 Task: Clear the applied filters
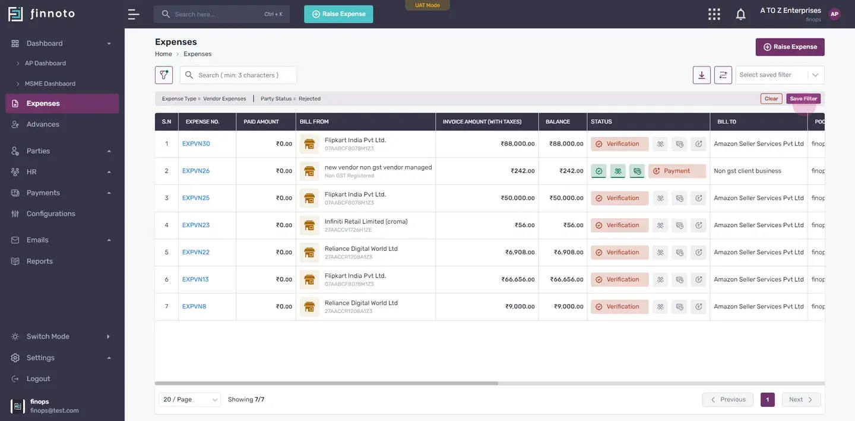[x=771, y=99]
